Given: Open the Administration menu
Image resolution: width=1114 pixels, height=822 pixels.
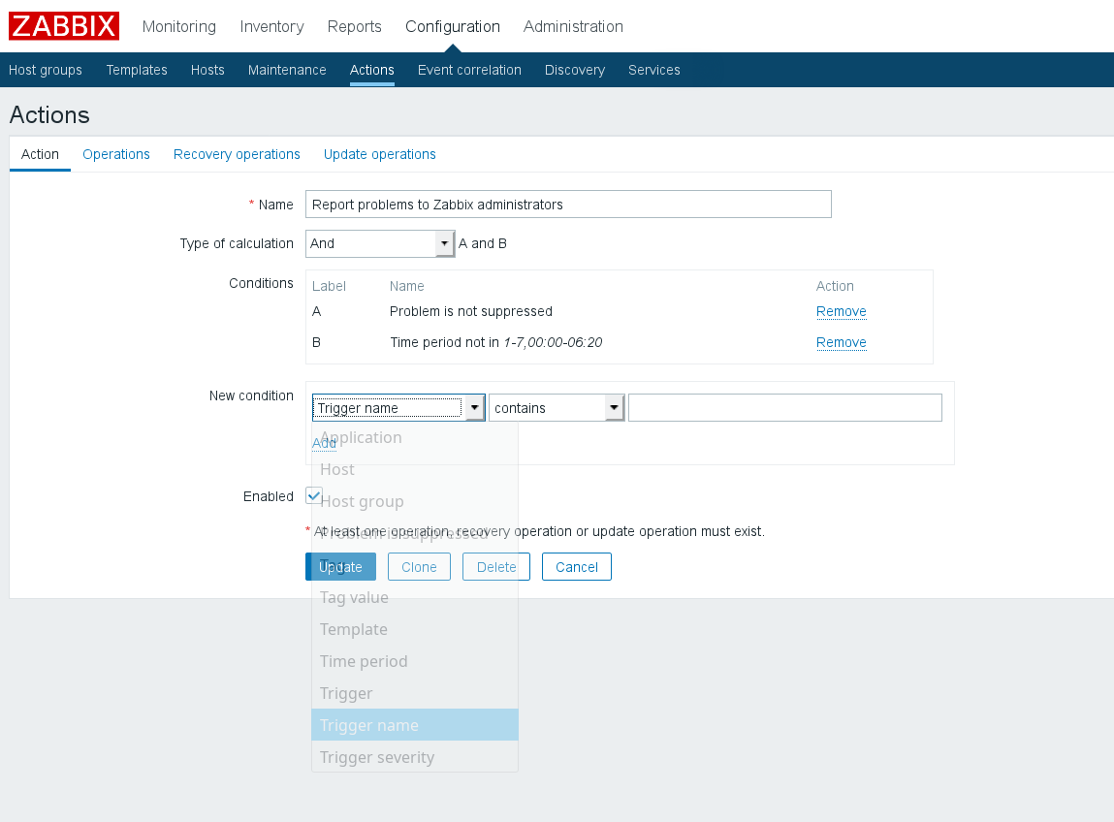Looking at the screenshot, I should coord(573,26).
